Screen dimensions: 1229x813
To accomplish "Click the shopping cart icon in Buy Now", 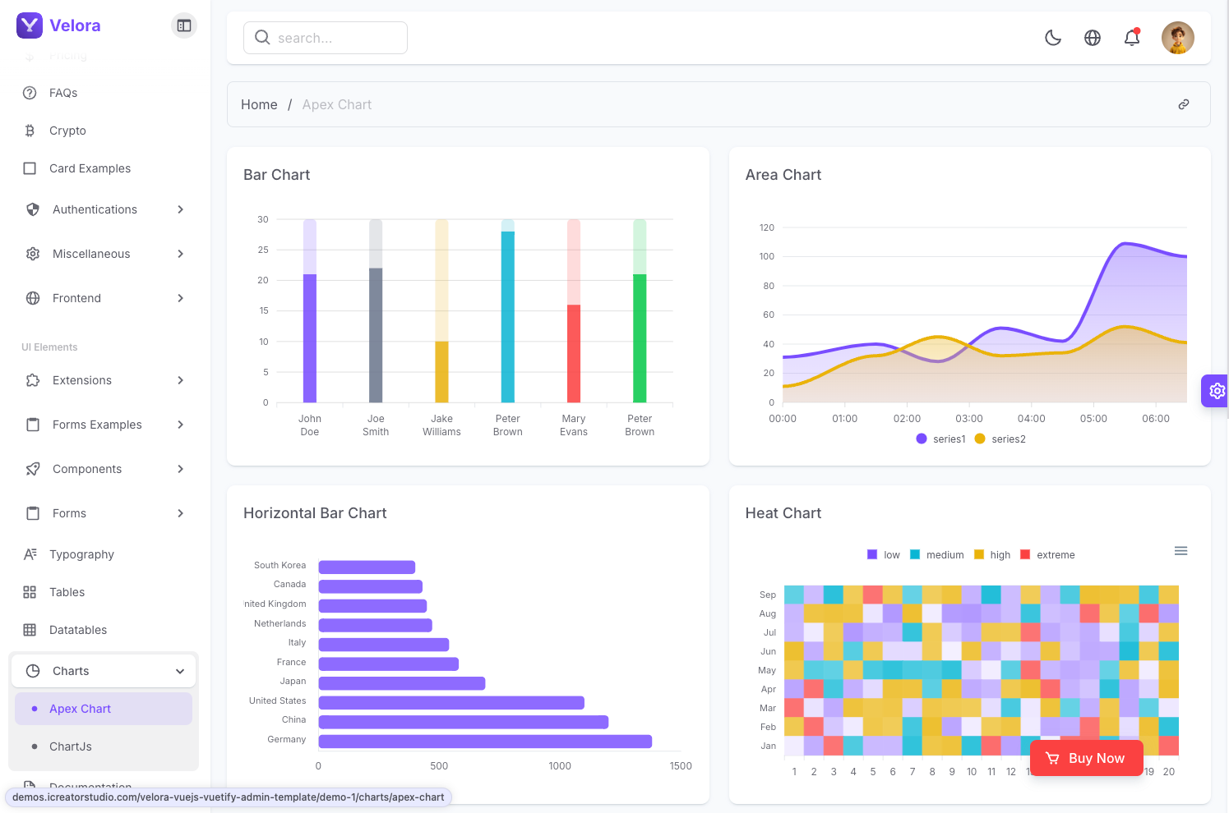I will [x=1052, y=758].
